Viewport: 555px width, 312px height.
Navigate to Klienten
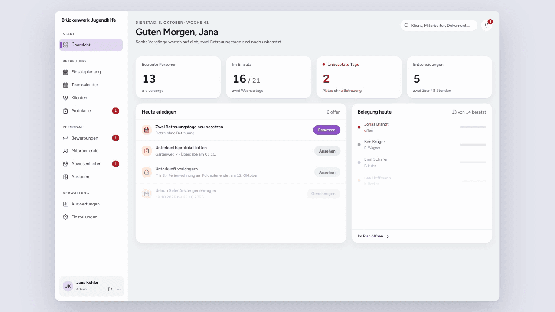pos(91,98)
